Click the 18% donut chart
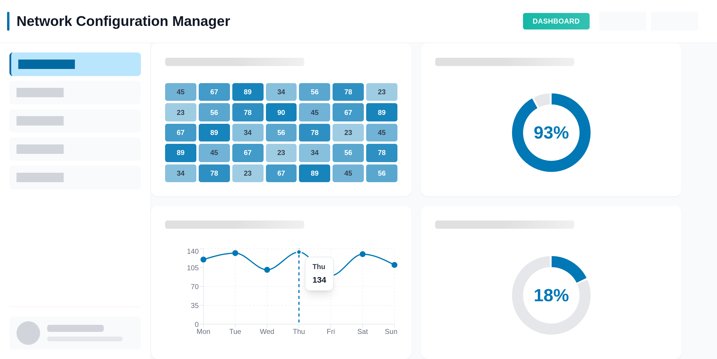This screenshot has width=717, height=359. click(551, 295)
